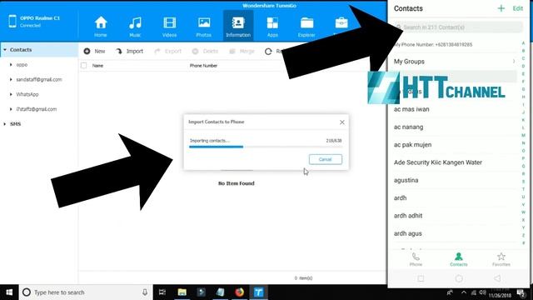Open File Explorer from taskbar
The image size is (533, 300).
(182, 292)
